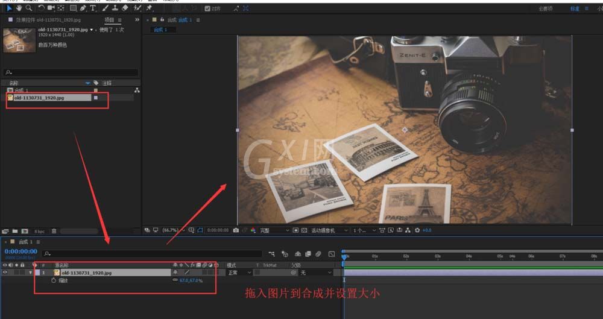Viewport: 603px width, 319px height.
Task: Toggle the scale constrain proportions link
Action: [x=175, y=280]
